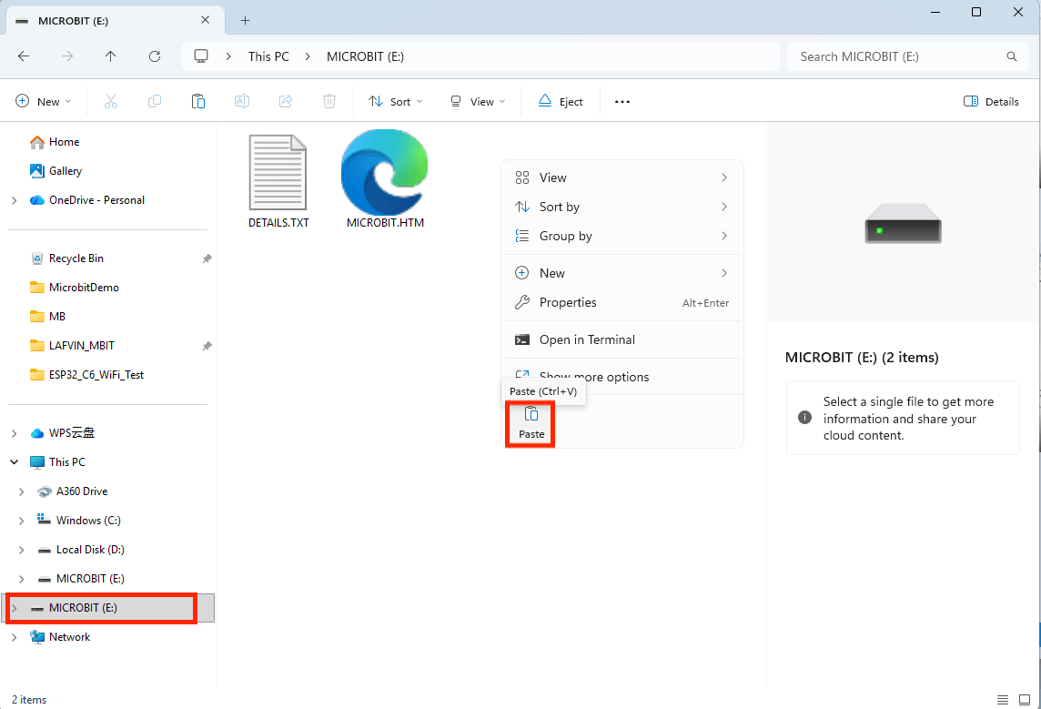This screenshot has width=1041, height=709.
Task: Expand the Windows (C:) drive node
Action: (21, 521)
